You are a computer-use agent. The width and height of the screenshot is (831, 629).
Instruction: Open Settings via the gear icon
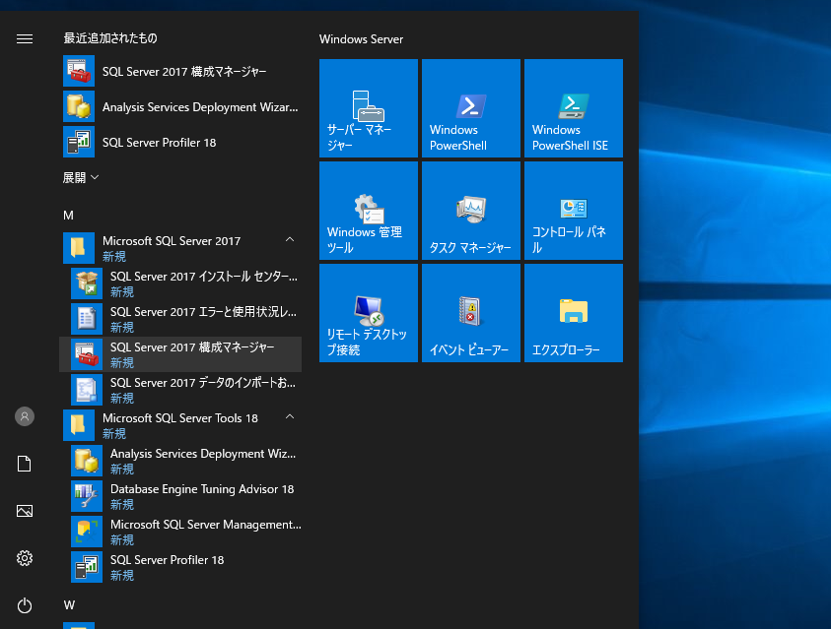(x=25, y=558)
